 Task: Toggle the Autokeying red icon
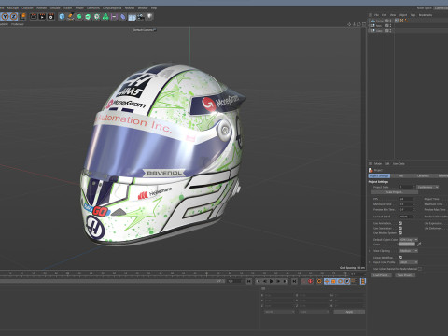pyautogui.click(x=311, y=281)
